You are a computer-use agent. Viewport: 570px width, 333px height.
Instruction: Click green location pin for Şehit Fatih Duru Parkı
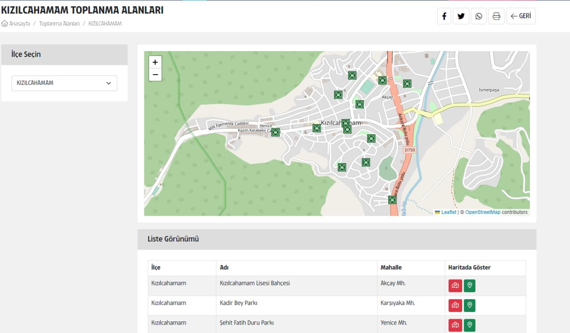click(x=469, y=325)
